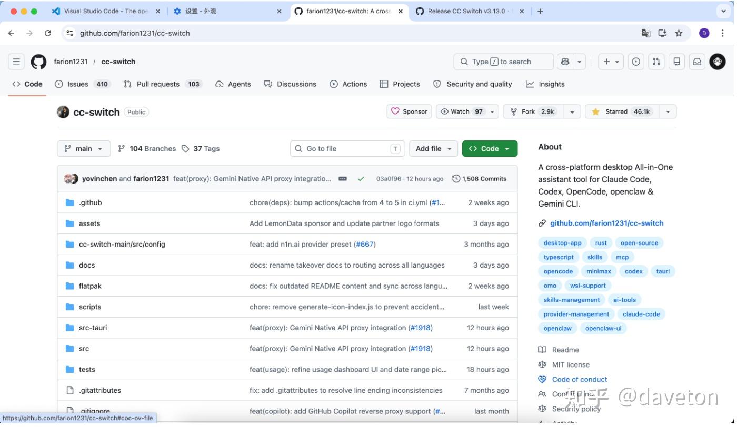The image size is (737, 427).
Task: Open the 104 Branches link
Action: pos(147,149)
